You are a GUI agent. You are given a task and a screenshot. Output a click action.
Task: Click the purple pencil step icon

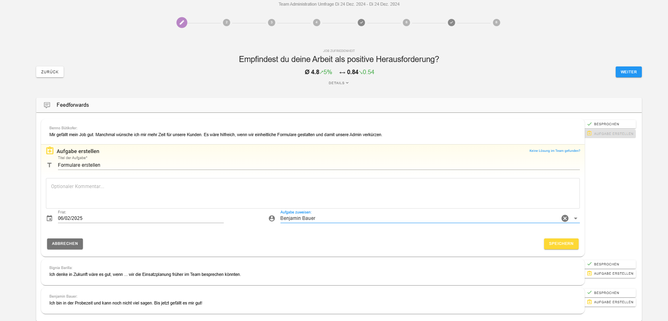[x=182, y=23]
